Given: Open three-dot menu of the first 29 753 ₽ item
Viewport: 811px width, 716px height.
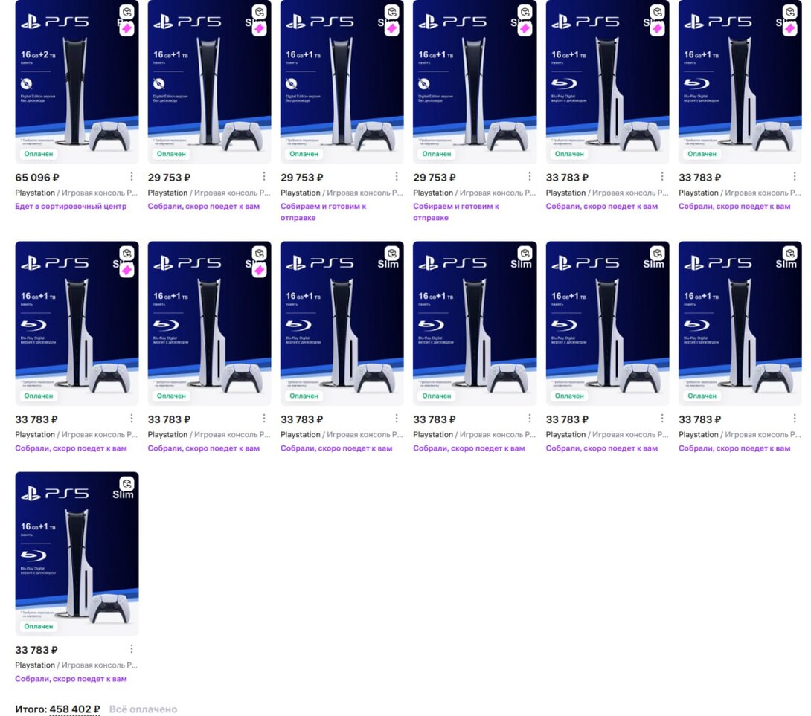Looking at the screenshot, I should coord(264,177).
